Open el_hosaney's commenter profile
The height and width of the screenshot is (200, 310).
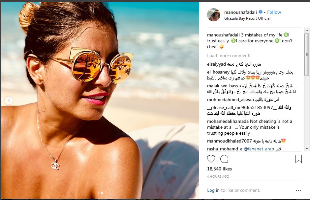(218, 72)
